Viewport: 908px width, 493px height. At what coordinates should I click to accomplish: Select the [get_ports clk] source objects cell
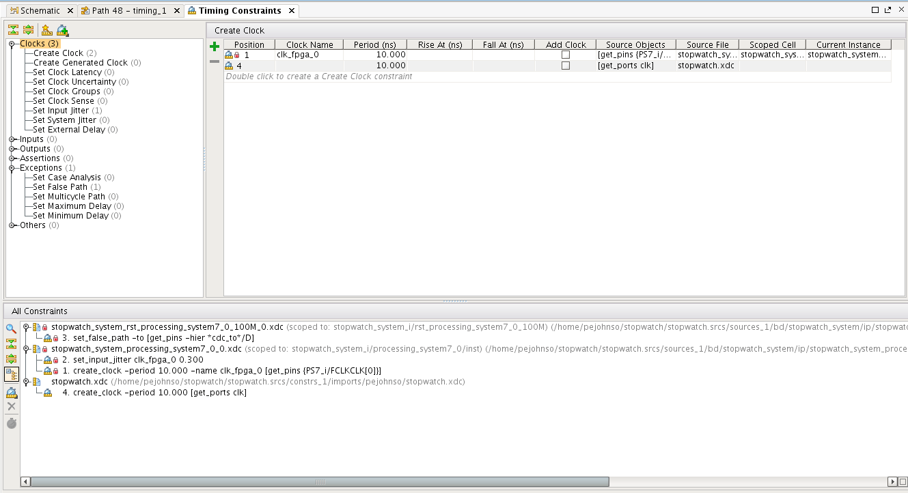tap(636, 66)
